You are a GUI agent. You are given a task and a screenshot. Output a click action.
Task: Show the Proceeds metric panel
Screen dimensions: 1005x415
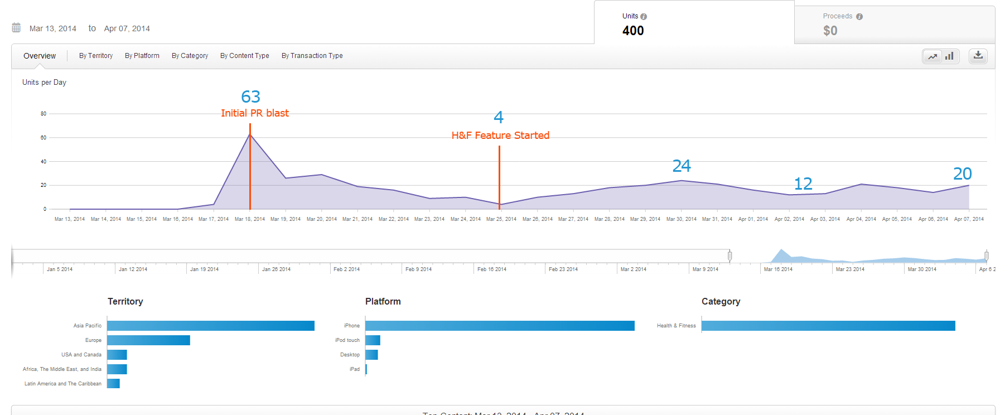click(x=894, y=25)
